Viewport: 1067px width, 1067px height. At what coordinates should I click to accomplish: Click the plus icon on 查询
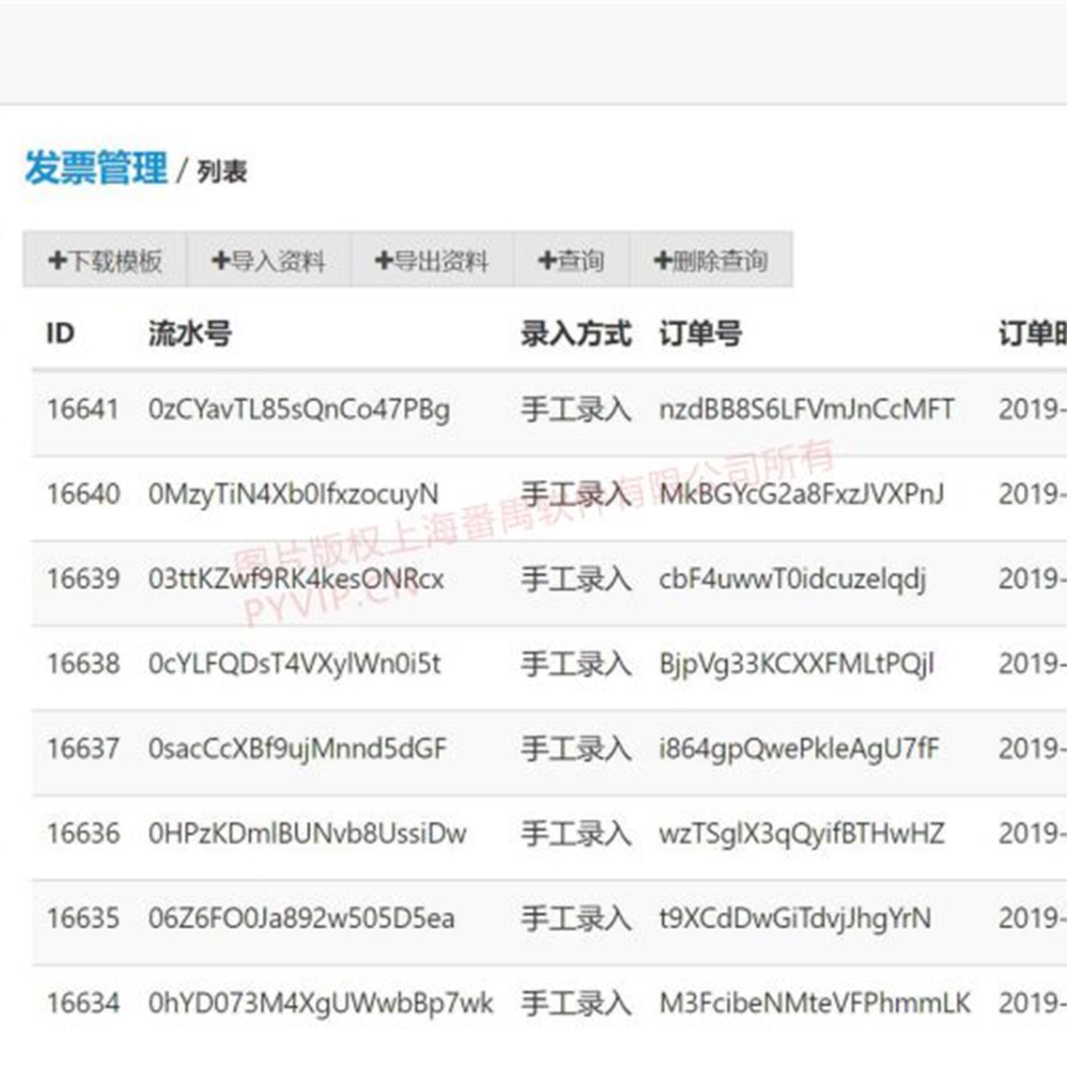[x=547, y=260]
